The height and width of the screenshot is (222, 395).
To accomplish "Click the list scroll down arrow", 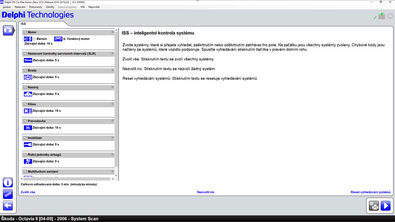I will (x=116, y=176).
